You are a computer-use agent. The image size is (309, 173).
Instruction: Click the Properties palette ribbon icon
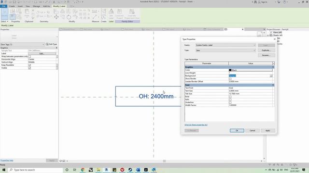tap(13, 17)
